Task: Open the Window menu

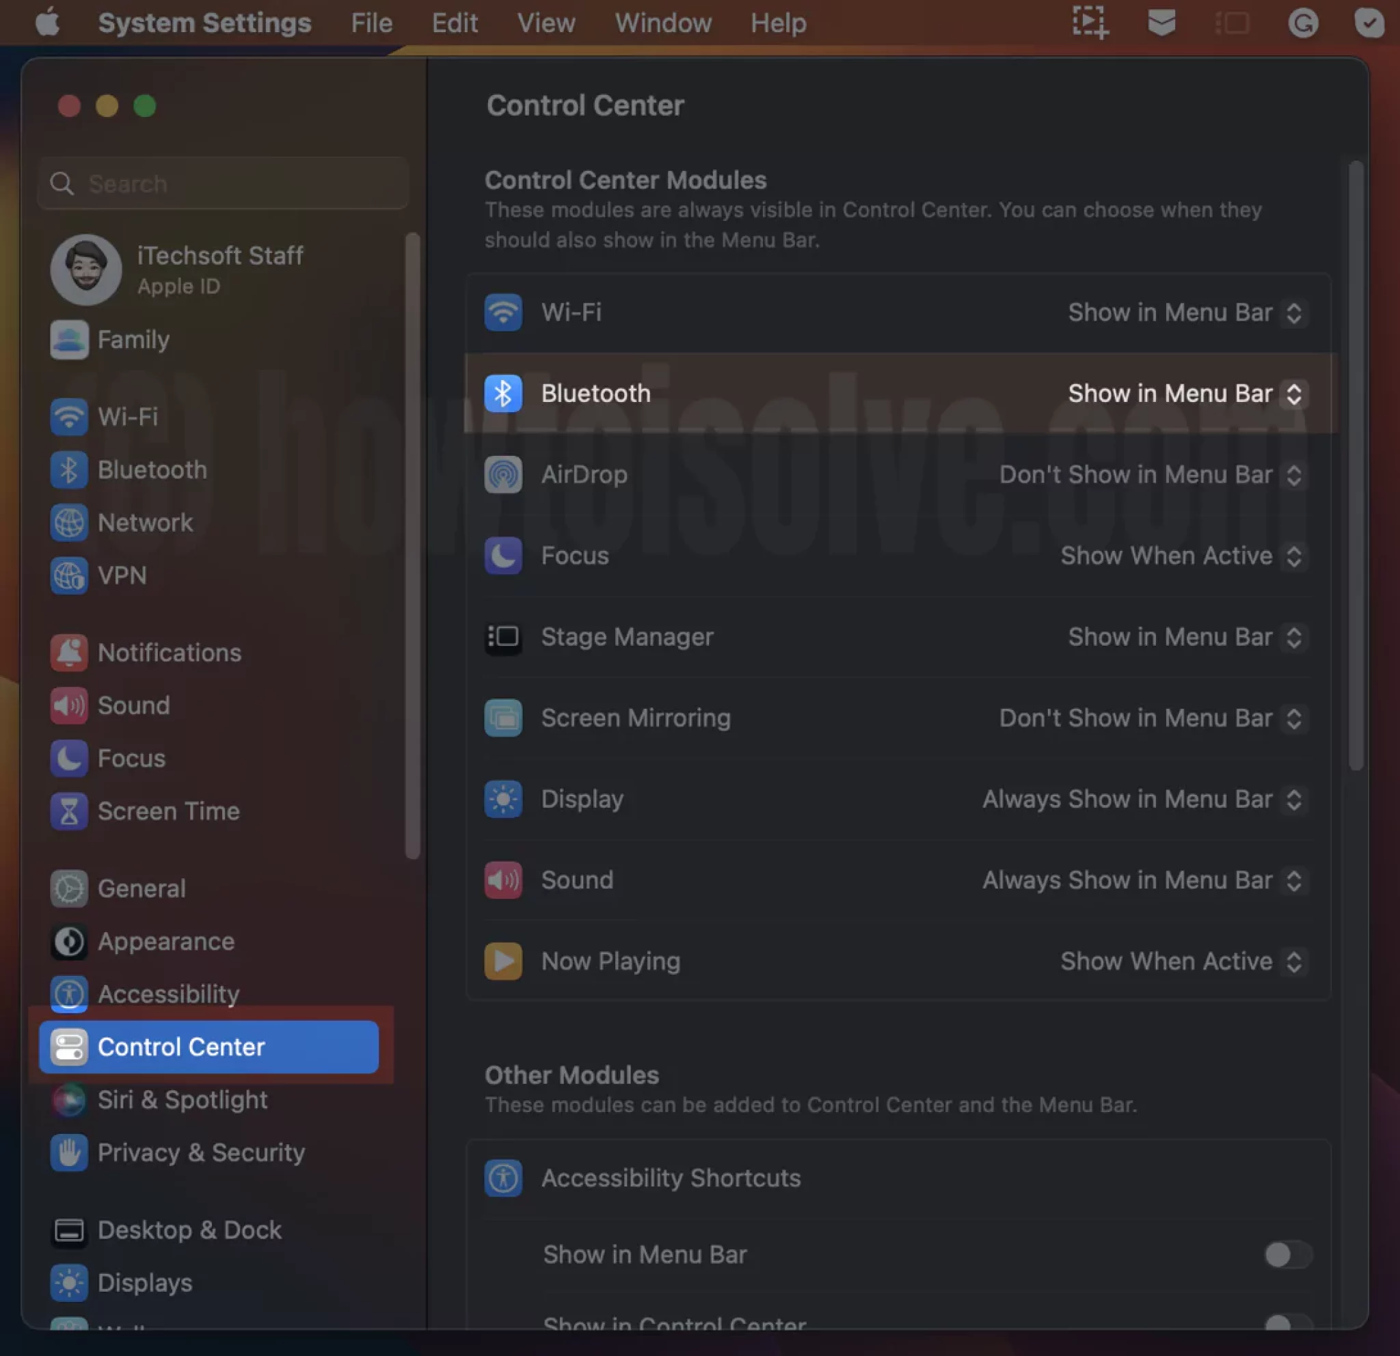Action: pyautogui.click(x=663, y=23)
